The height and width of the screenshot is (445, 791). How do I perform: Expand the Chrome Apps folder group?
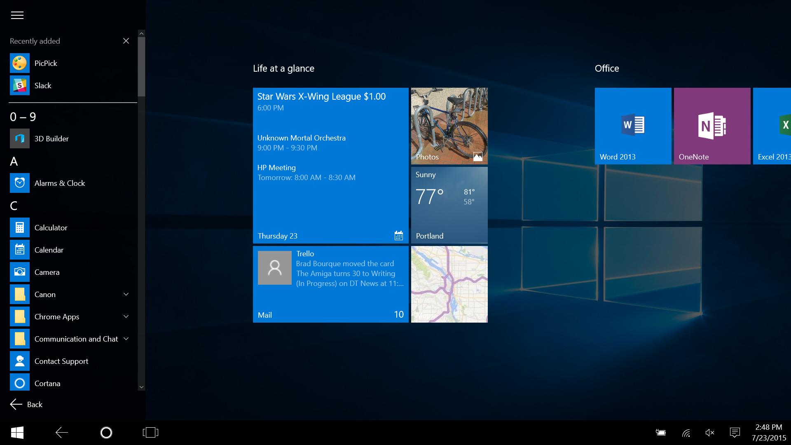pos(126,316)
